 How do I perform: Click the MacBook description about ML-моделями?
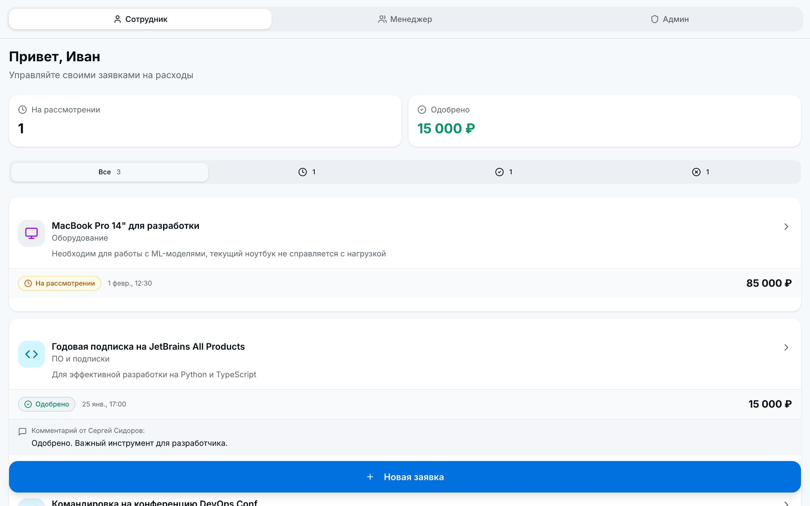[219, 254]
